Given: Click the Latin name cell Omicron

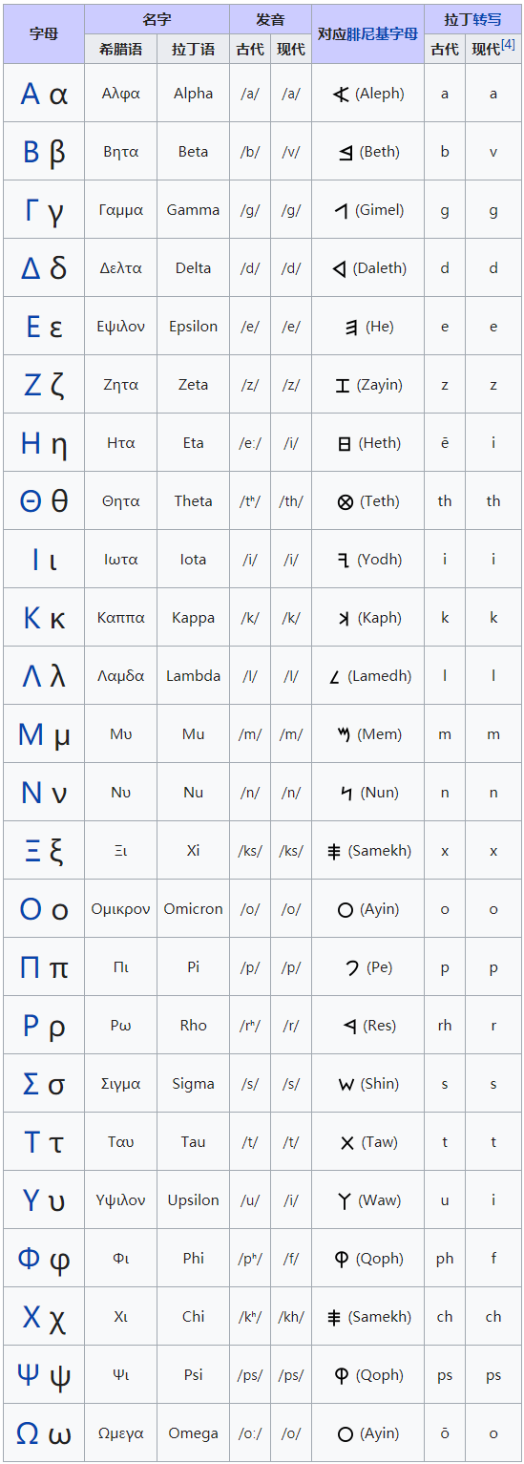Looking at the screenshot, I should [x=193, y=909].
